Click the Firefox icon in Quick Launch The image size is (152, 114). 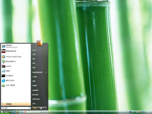click(18, 112)
